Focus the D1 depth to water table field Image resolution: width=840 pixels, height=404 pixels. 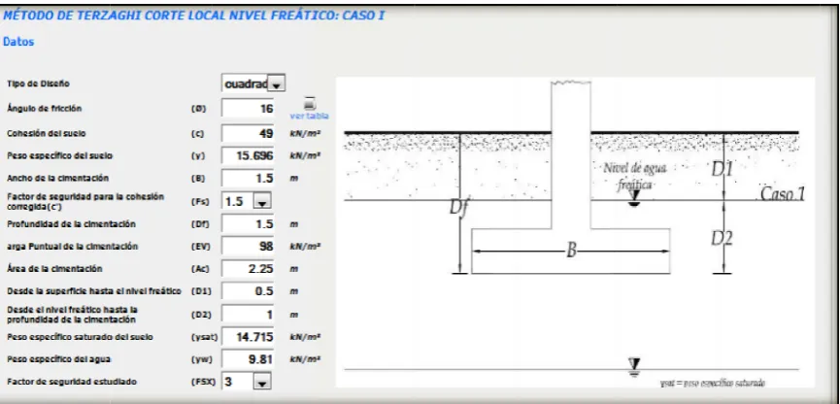click(x=248, y=291)
